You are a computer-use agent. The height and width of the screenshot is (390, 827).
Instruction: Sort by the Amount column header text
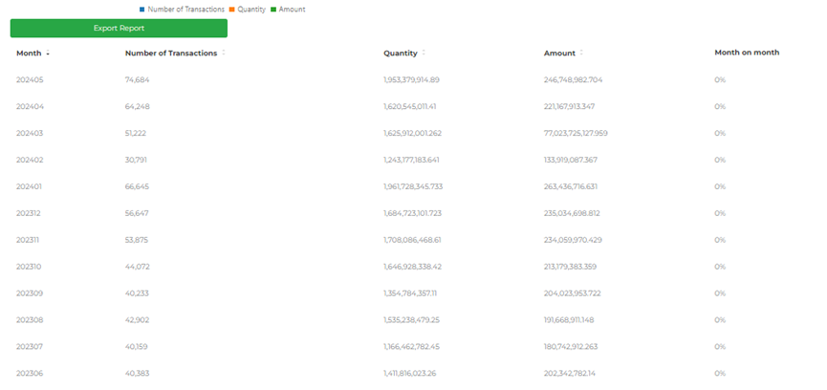pyautogui.click(x=559, y=54)
